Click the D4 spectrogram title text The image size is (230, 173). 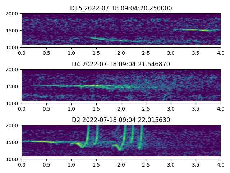(x=121, y=64)
